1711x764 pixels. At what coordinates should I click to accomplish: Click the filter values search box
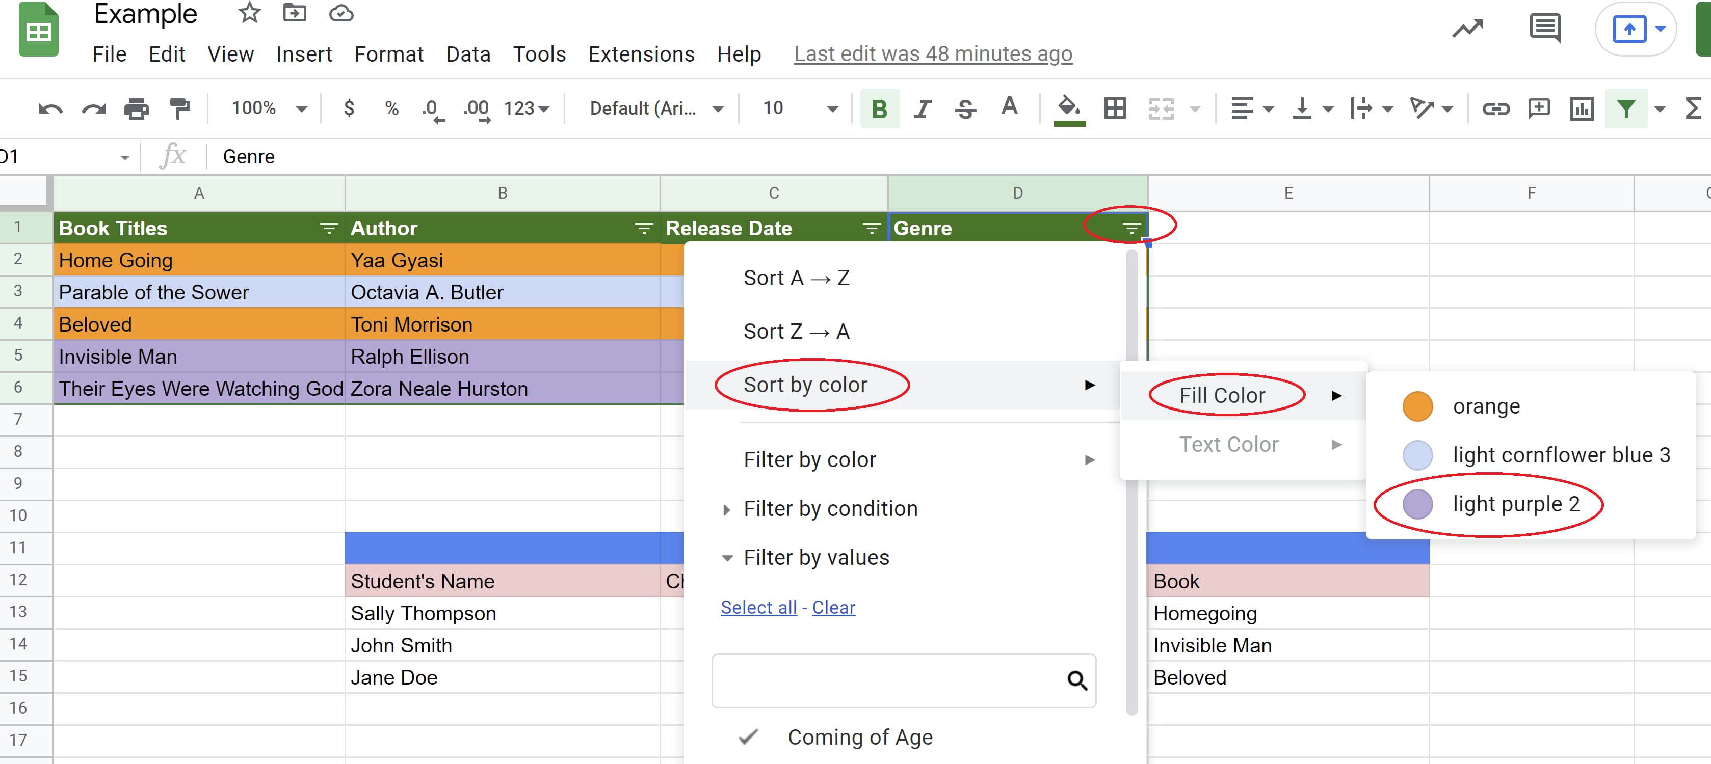[890, 680]
